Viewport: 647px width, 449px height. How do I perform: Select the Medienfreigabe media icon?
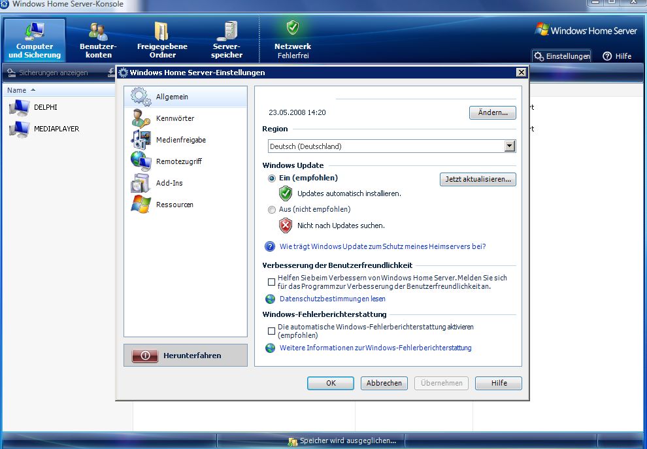click(141, 139)
